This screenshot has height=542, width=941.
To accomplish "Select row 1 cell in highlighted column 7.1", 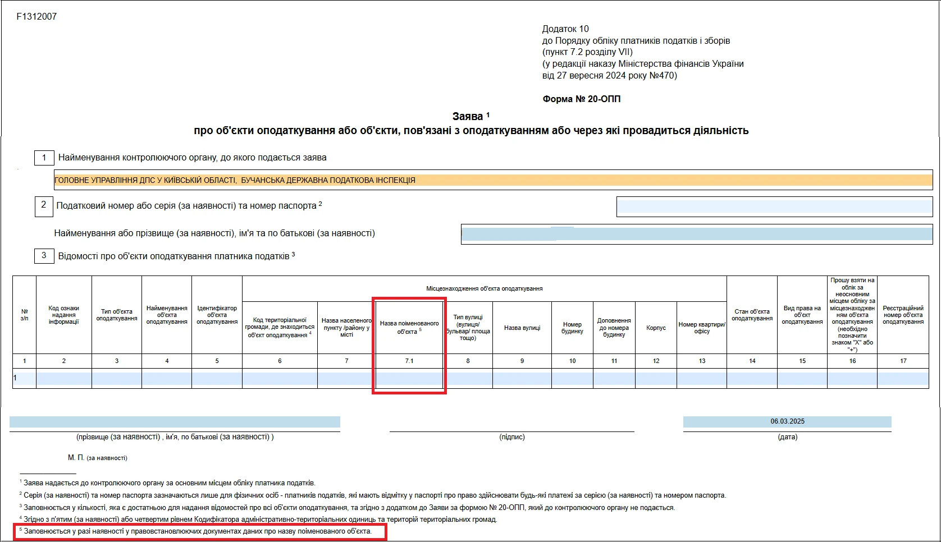I will pyautogui.click(x=409, y=379).
